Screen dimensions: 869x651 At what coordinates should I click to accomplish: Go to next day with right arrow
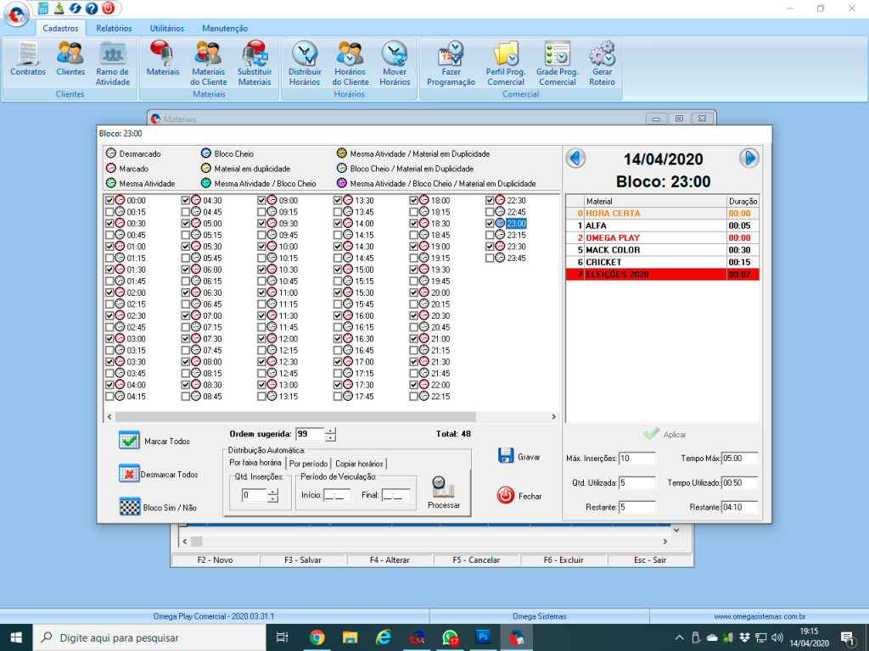748,159
